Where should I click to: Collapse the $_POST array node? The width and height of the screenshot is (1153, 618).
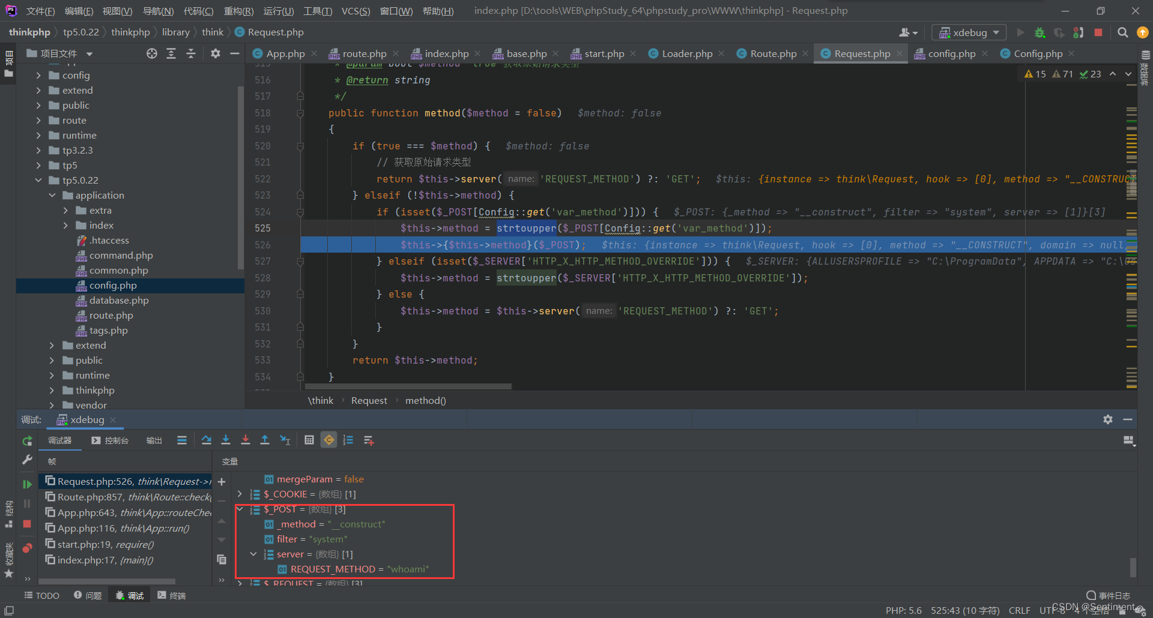click(x=240, y=509)
